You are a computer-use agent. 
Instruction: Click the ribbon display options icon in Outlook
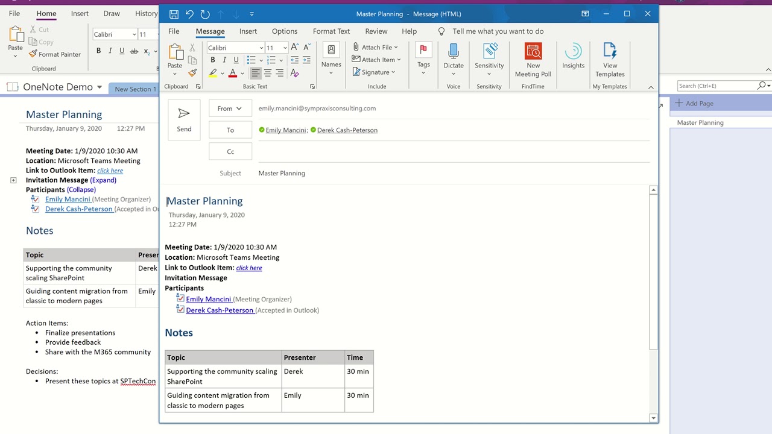point(585,14)
